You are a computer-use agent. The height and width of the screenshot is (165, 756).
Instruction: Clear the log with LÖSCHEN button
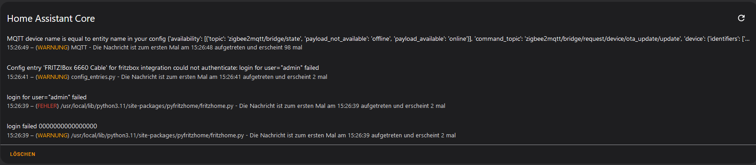pos(23,154)
